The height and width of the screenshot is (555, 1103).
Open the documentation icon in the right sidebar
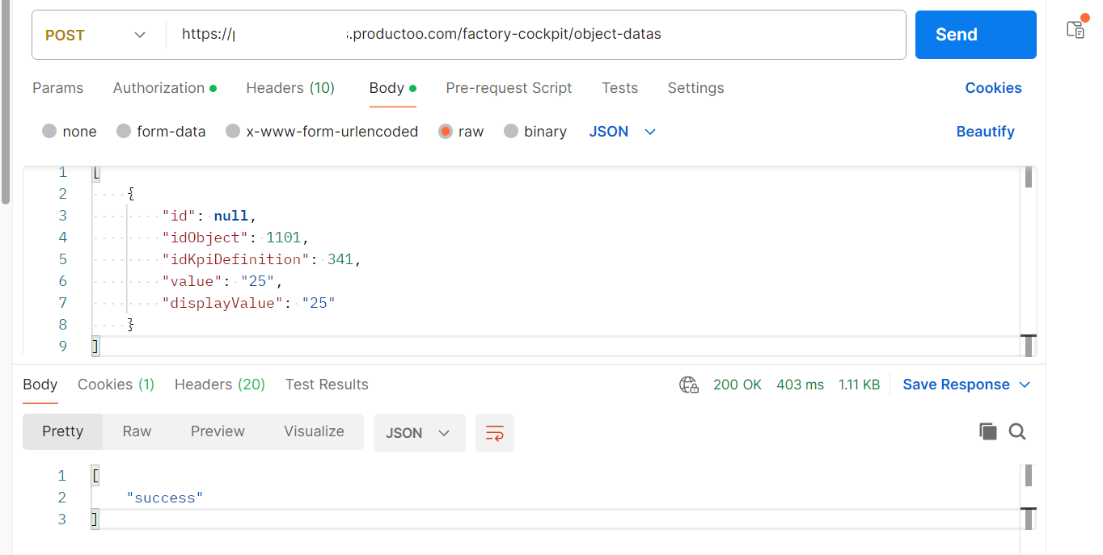(1076, 30)
